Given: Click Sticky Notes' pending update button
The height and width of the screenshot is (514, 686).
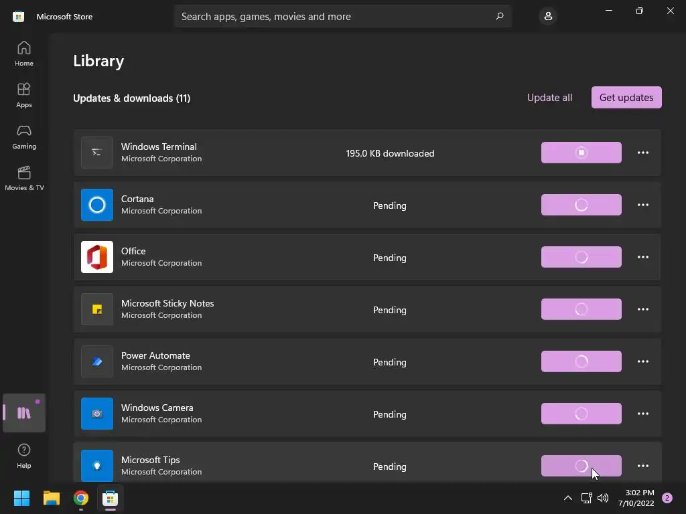Looking at the screenshot, I should click(581, 309).
